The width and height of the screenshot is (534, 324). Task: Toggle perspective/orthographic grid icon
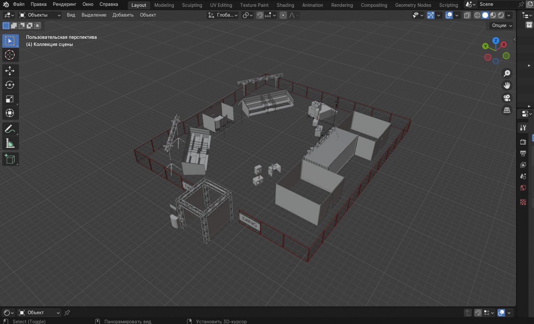pyautogui.click(x=507, y=110)
